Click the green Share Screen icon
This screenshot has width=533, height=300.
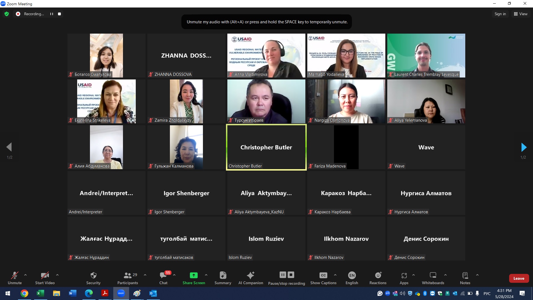(193, 275)
